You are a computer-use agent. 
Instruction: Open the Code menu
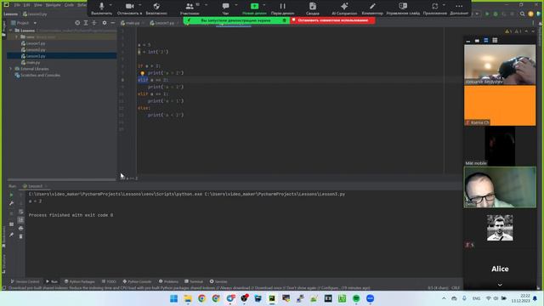click(x=69, y=5)
